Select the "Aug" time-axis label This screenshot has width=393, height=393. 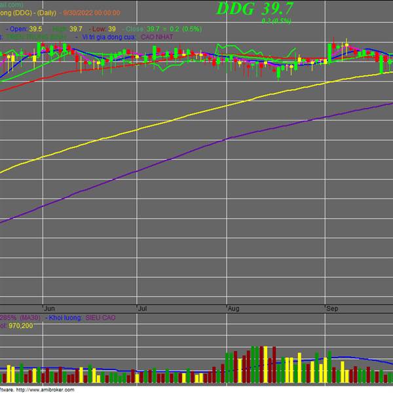tap(233, 309)
